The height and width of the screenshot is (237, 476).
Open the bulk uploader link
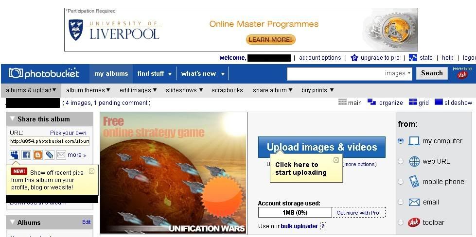tap(300, 226)
